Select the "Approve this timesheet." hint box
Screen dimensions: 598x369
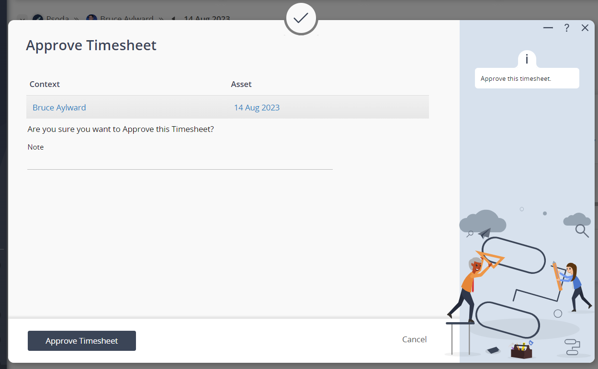click(x=527, y=78)
